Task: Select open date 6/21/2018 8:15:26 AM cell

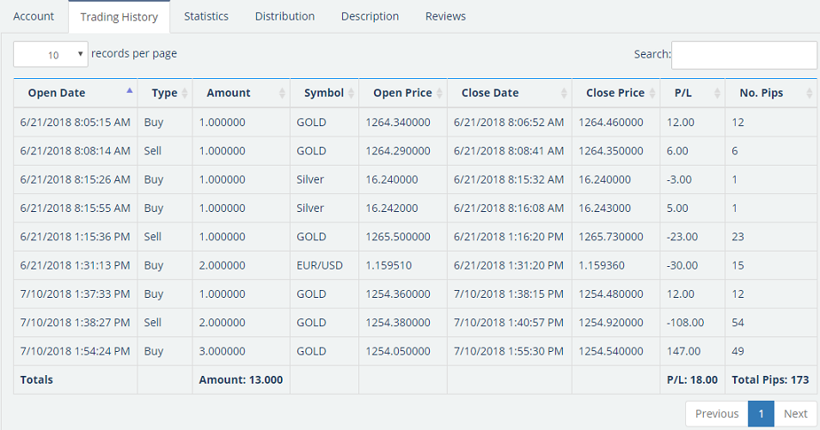Action: point(76,179)
